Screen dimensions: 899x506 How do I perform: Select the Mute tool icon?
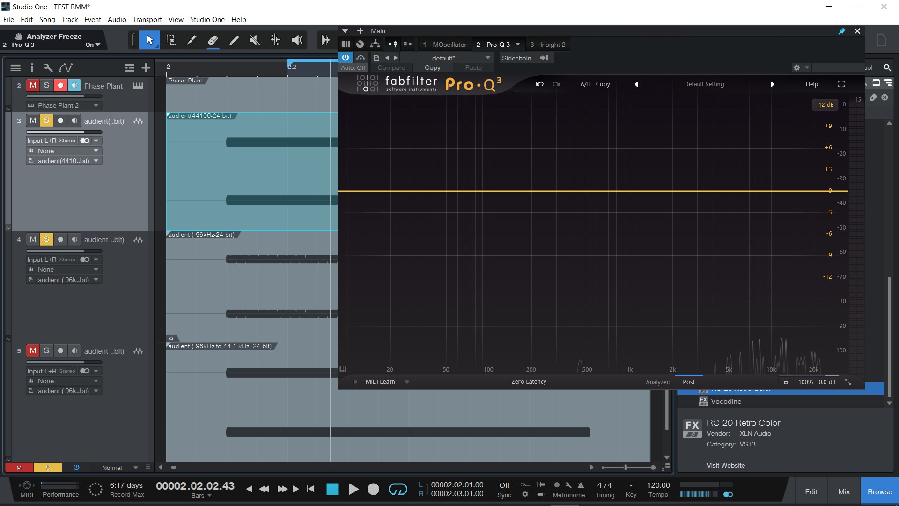tap(255, 40)
